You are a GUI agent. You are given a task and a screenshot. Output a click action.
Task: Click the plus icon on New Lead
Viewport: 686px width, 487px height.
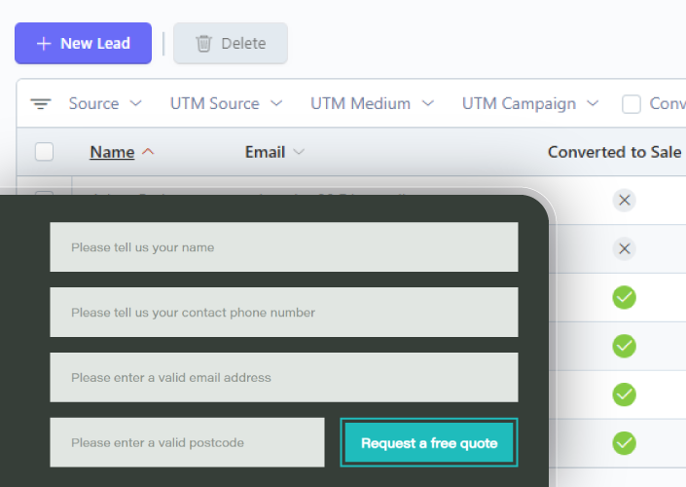(x=44, y=44)
